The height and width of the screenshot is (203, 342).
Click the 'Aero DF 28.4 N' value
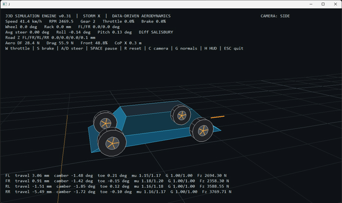point(23,43)
